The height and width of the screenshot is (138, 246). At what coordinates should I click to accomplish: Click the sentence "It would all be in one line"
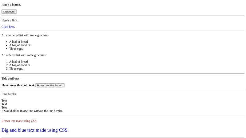32,111
